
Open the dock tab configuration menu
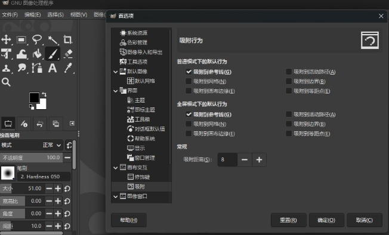coord(72,123)
